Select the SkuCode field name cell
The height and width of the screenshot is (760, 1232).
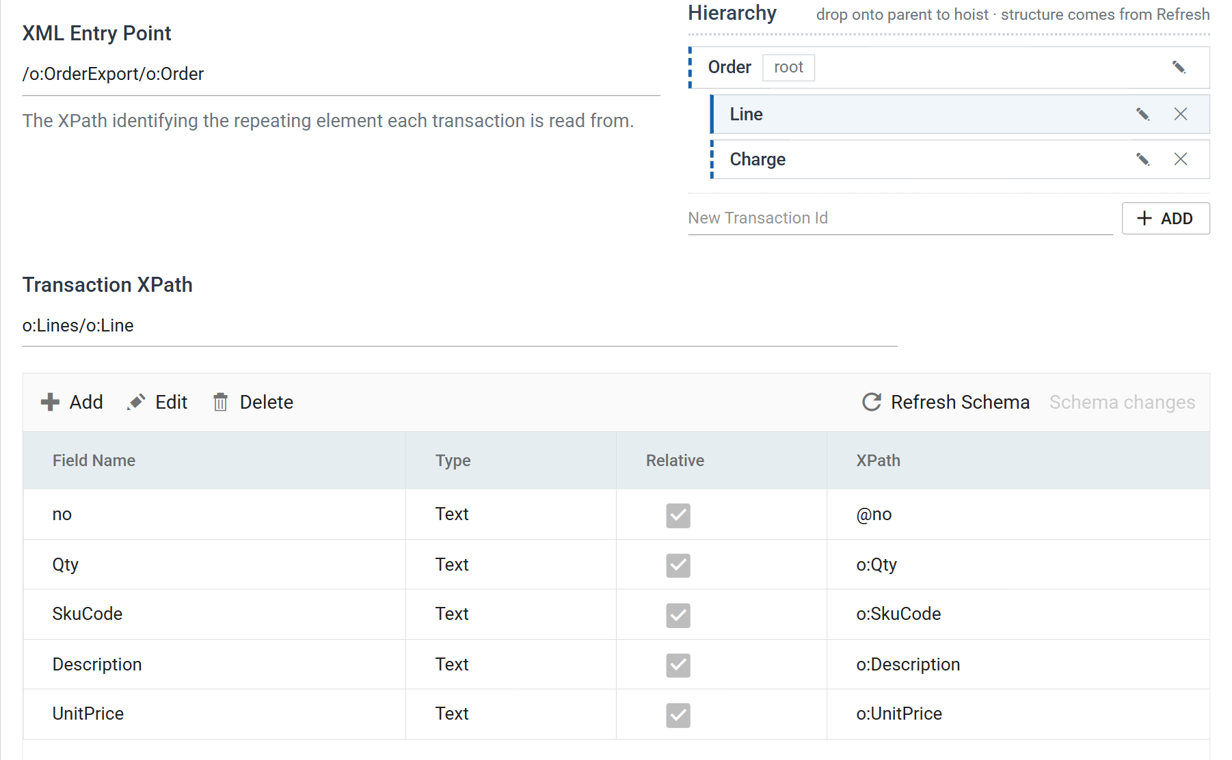click(x=214, y=614)
